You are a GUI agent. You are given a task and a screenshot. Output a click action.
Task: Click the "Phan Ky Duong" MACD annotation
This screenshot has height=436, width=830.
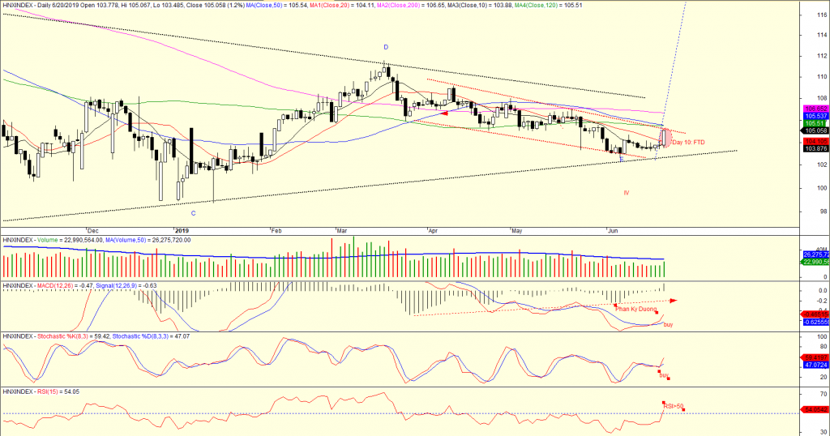coord(635,308)
